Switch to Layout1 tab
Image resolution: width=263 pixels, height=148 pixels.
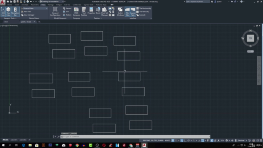click(x=14, y=140)
